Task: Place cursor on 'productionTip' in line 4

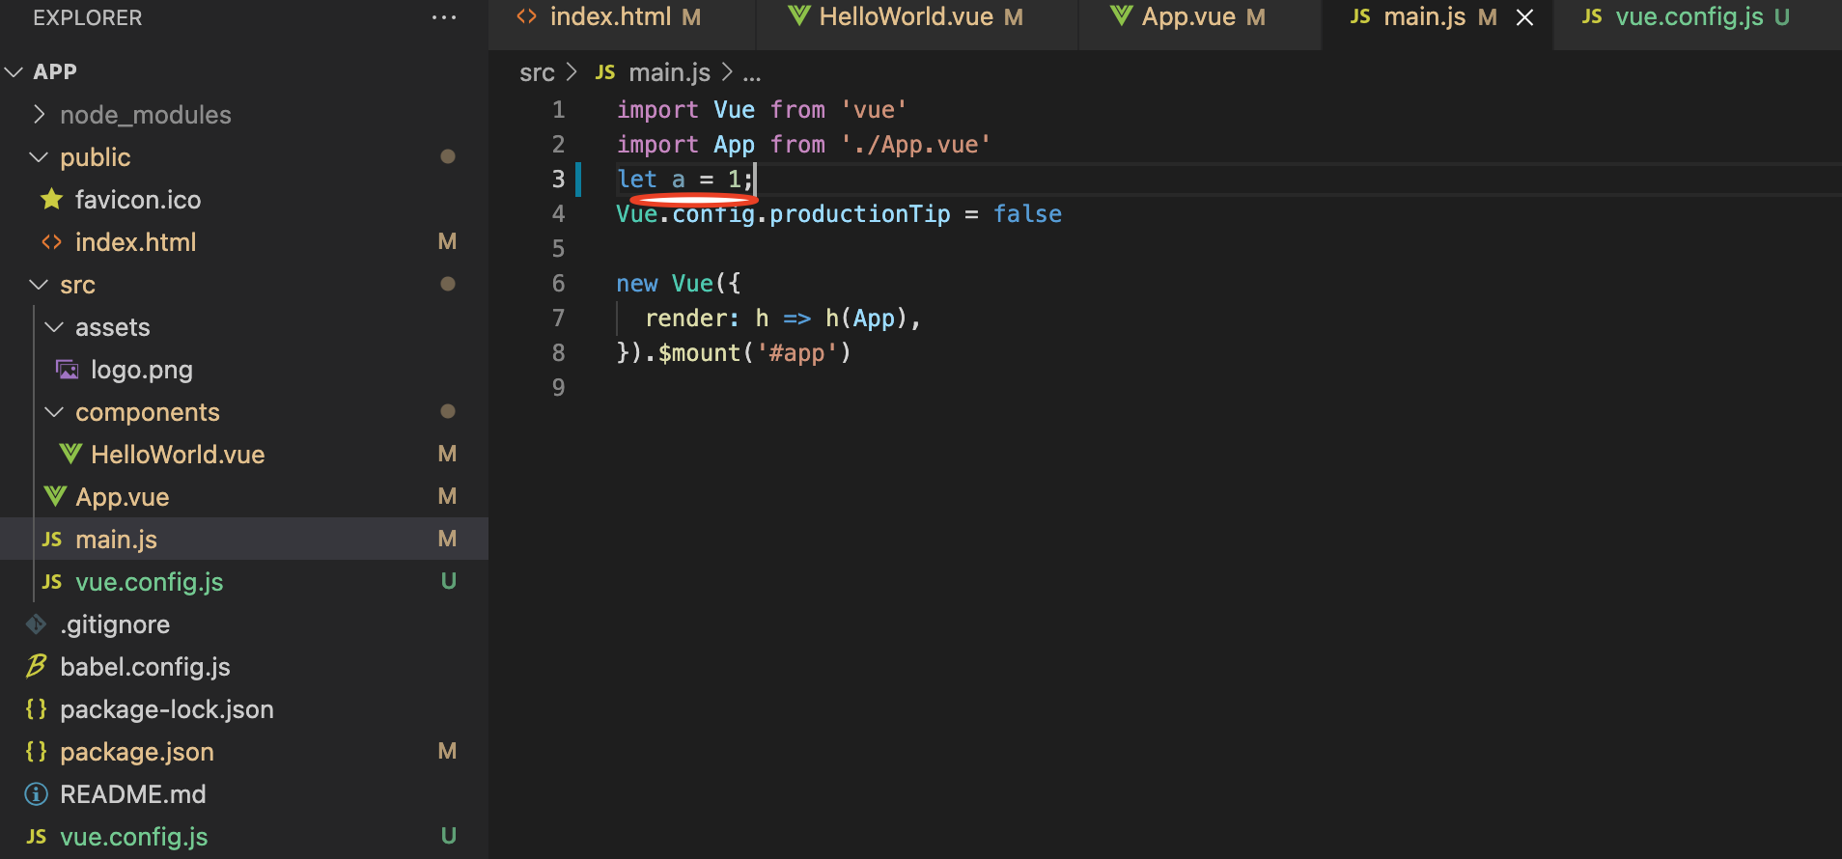Action: 860,214
